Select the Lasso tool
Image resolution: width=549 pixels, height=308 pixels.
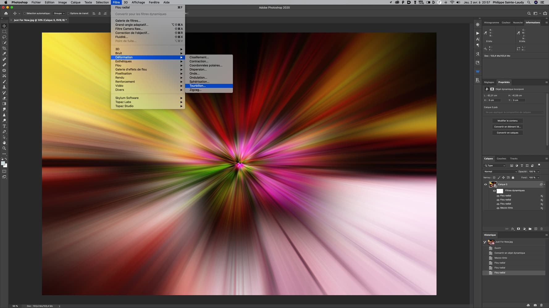pos(4,37)
